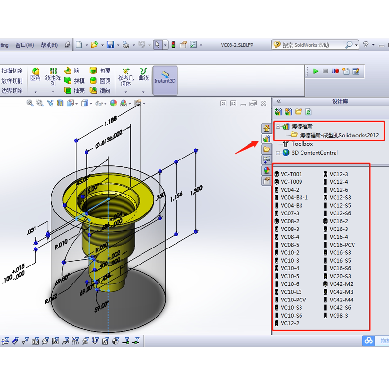The width and height of the screenshot is (389, 389).
Task: Click Add to Library icon in design library
Action: coord(279,112)
